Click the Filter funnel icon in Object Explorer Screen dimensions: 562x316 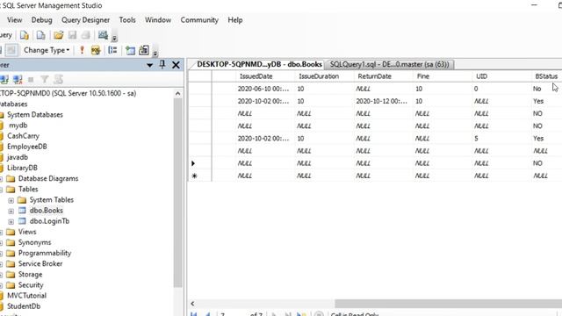(45, 80)
